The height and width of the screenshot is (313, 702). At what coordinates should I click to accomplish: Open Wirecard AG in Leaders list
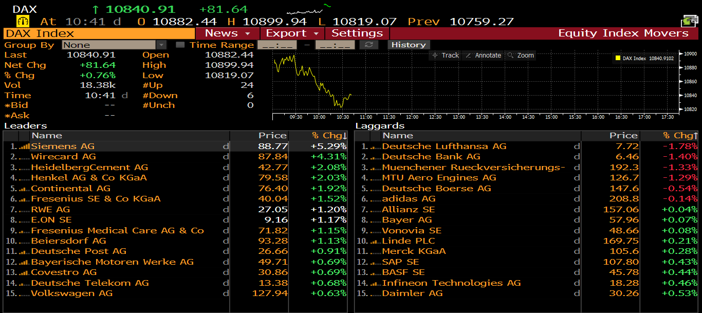(x=175, y=157)
